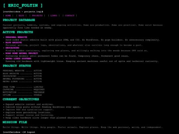The image size is (179, 134).
Task: Click the root@ericbox logout prompt line
Action: pos(19,132)
